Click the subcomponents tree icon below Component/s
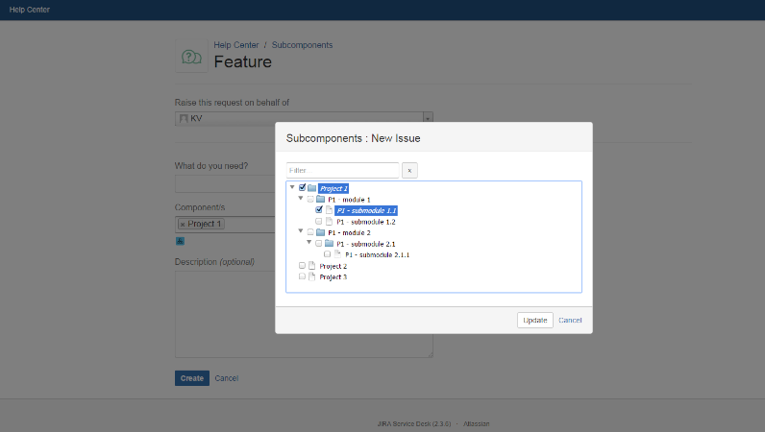Image resolution: width=765 pixels, height=432 pixels. (x=180, y=241)
